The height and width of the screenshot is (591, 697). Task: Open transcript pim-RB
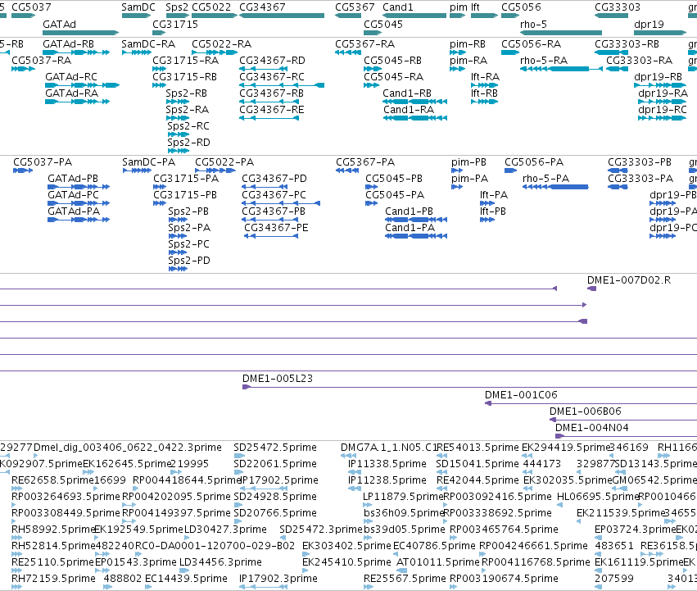pyautogui.click(x=467, y=44)
